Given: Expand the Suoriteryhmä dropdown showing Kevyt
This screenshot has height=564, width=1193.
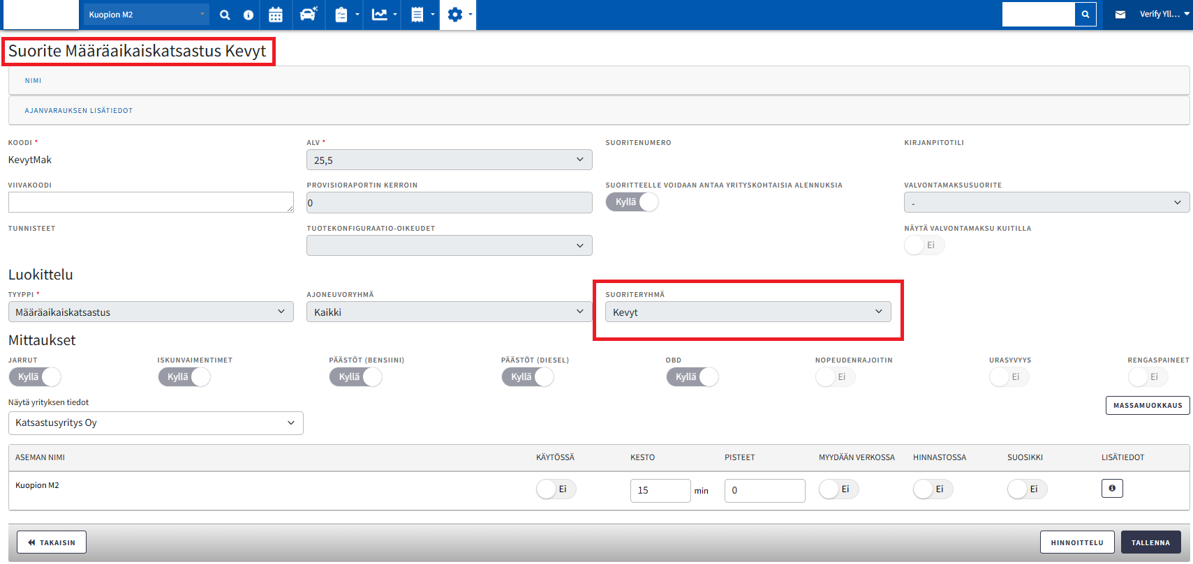Looking at the screenshot, I should [x=748, y=312].
